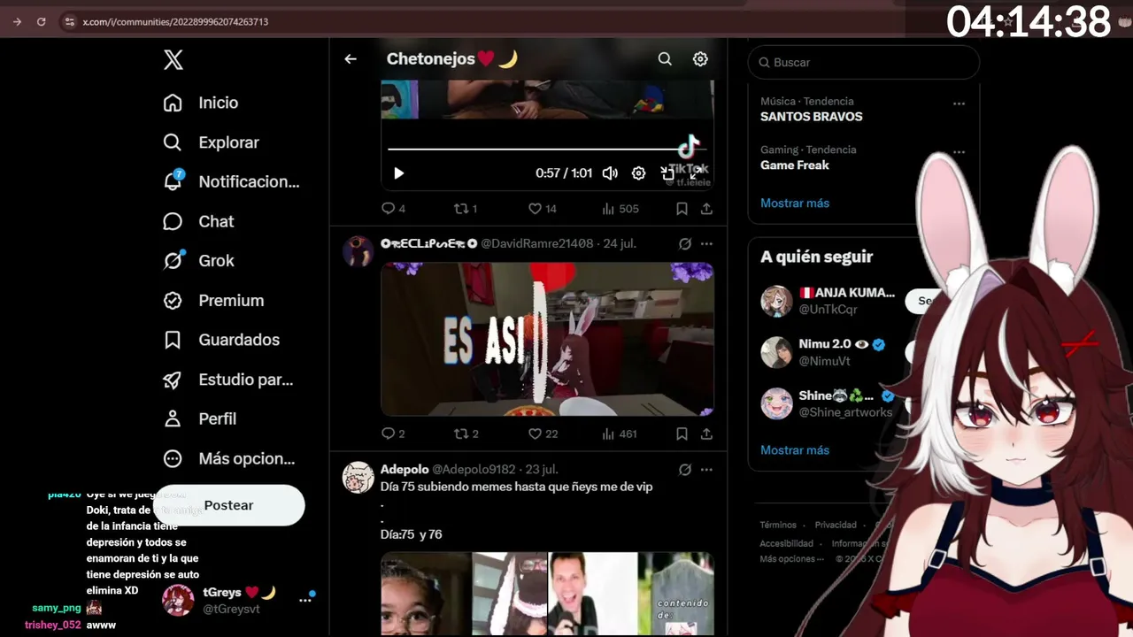The width and height of the screenshot is (1133, 637).
Task: Show more follow suggestions with Mostrar más
Action: pos(795,449)
